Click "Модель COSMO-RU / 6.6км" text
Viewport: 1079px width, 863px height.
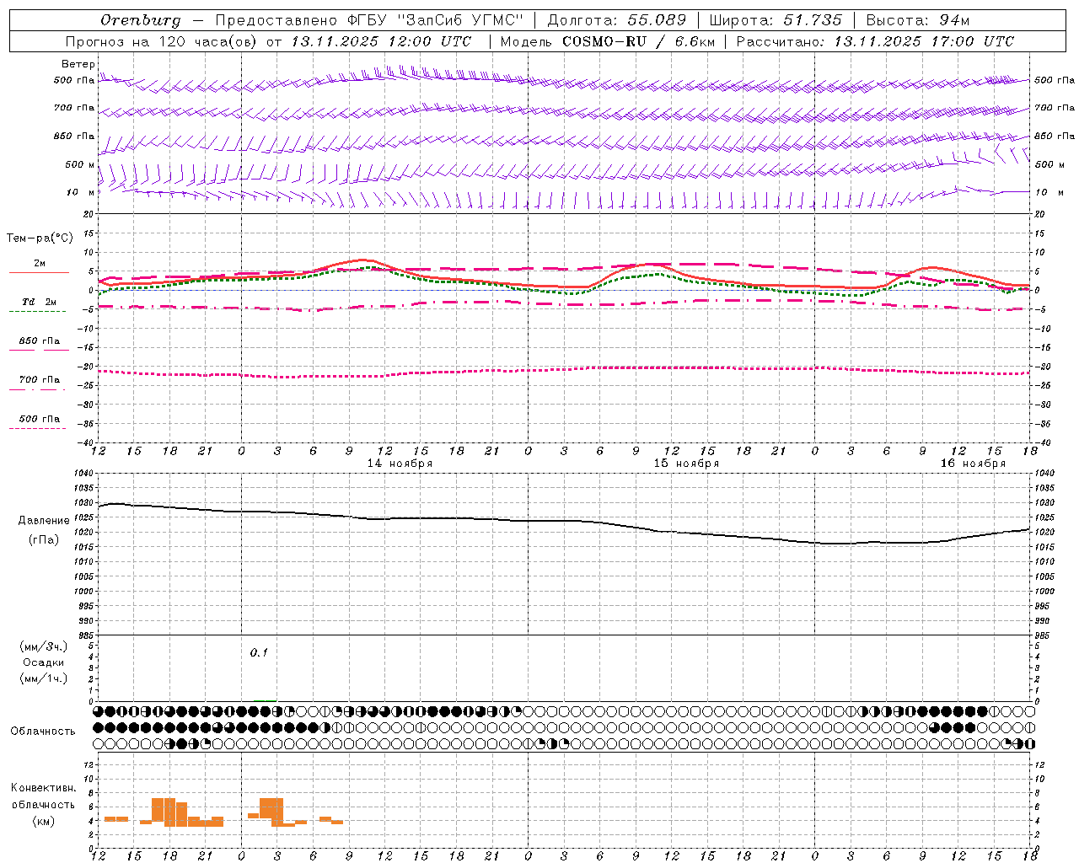pos(607,41)
